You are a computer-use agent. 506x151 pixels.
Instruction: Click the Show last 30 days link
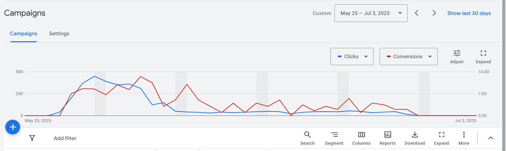[469, 13]
